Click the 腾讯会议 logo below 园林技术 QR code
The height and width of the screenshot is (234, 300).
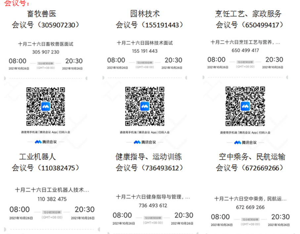(145, 142)
